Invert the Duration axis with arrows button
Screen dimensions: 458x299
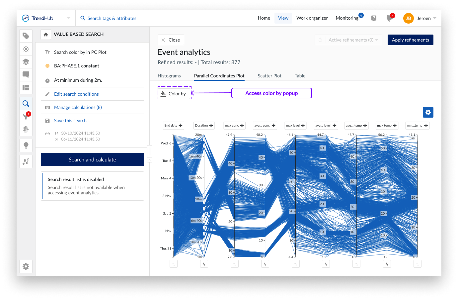click(204, 264)
